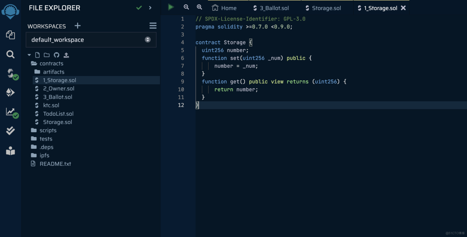
Task: Click the green checkmark in File Explorer header
Action: pos(139,8)
